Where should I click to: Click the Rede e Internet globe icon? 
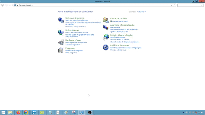pyautogui.click(x=61, y=32)
